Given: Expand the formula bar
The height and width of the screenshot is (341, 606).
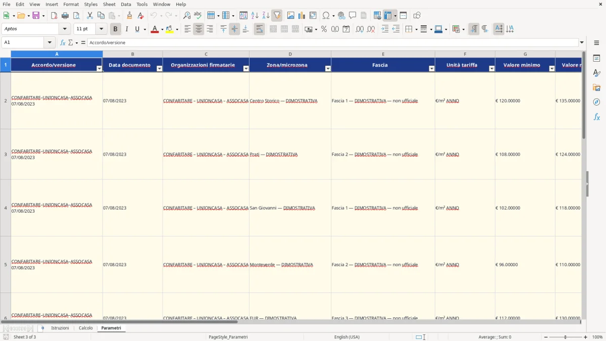Looking at the screenshot, I should [x=582, y=42].
